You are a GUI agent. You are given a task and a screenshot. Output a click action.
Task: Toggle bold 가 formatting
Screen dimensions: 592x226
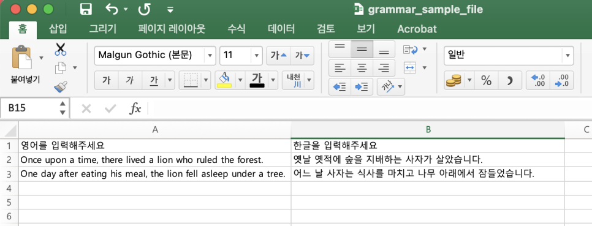[107, 80]
